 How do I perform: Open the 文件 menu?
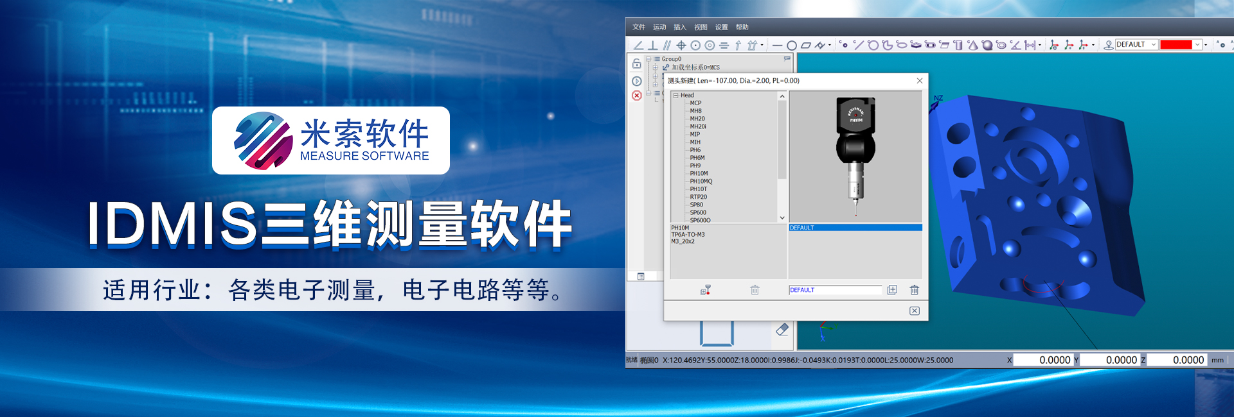[x=639, y=27]
